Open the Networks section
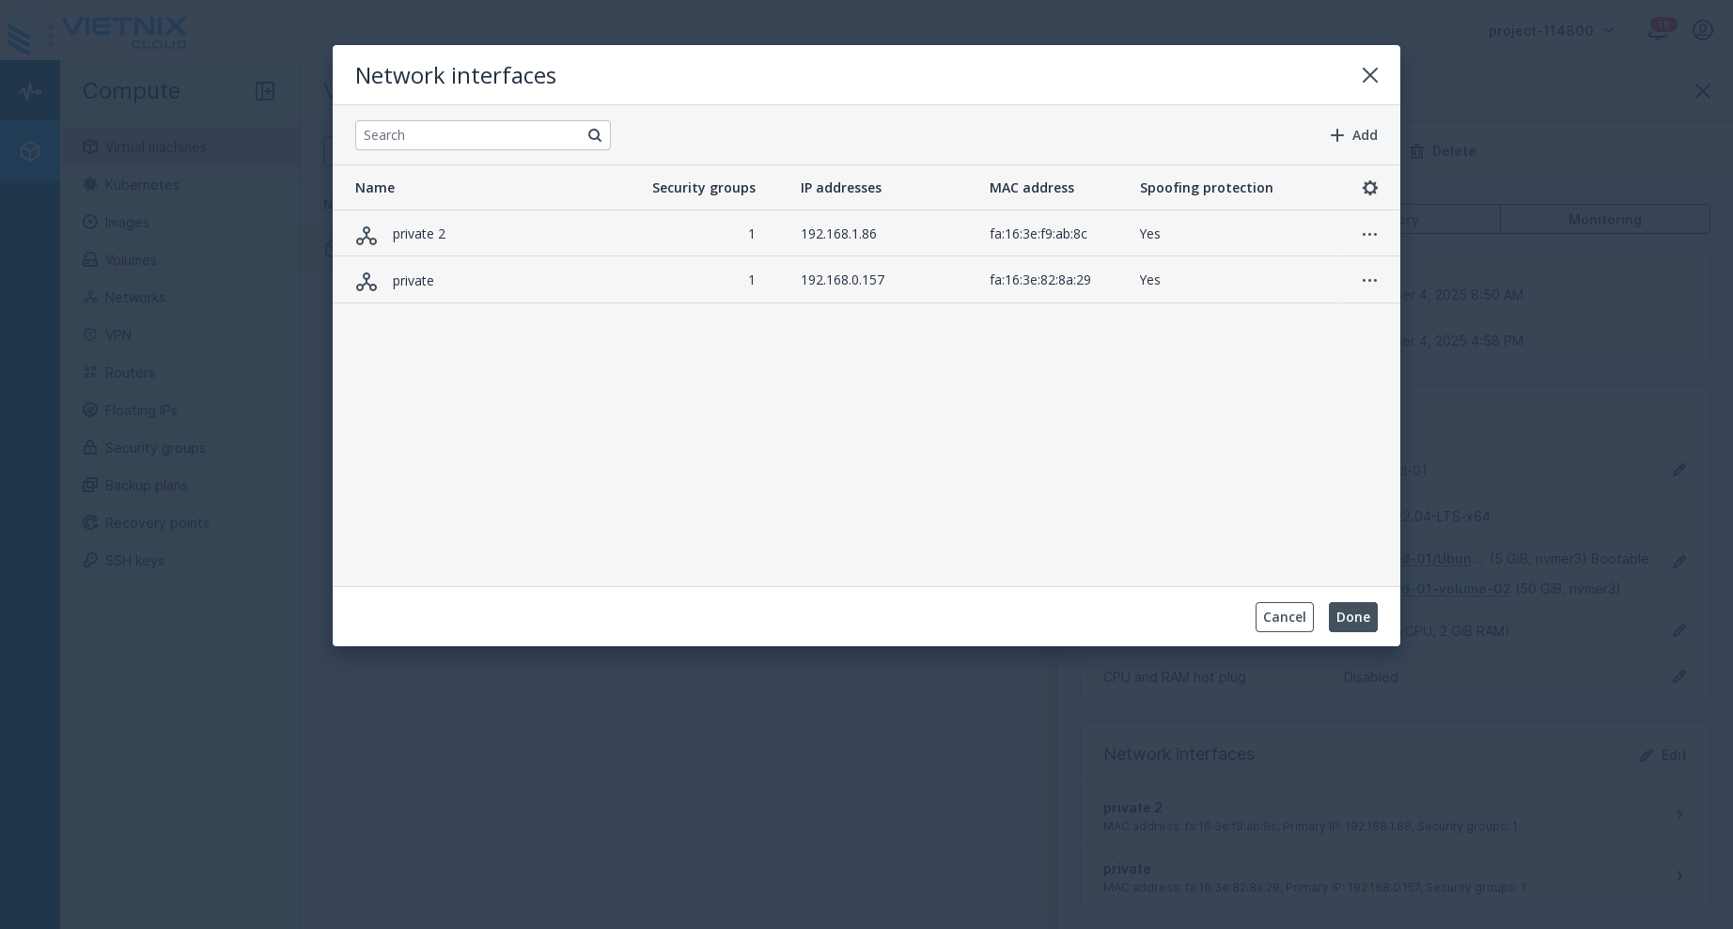Viewport: 1733px width, 929px height. click(134, 298)
